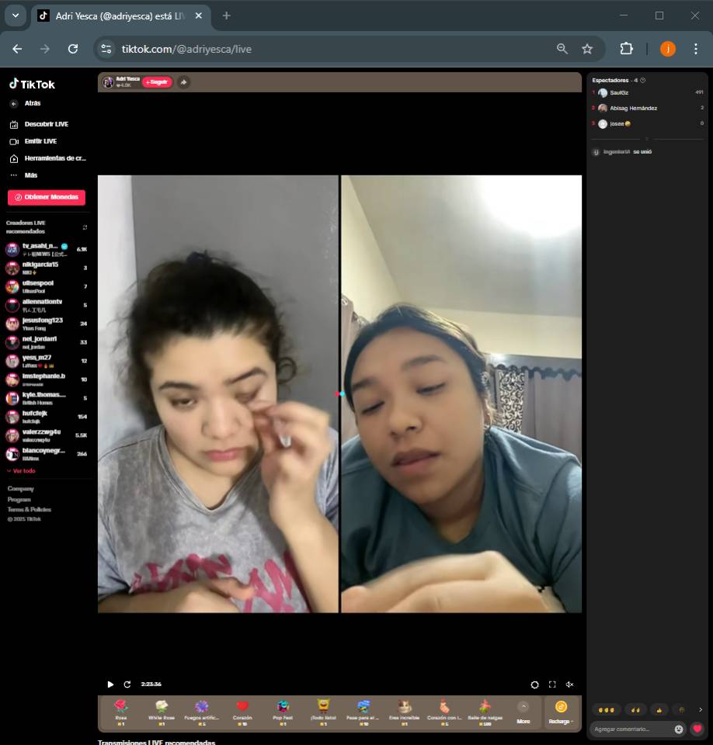Expand the Ver todo creators list
The width and height of the screenshot is (713, 745).
21,471
